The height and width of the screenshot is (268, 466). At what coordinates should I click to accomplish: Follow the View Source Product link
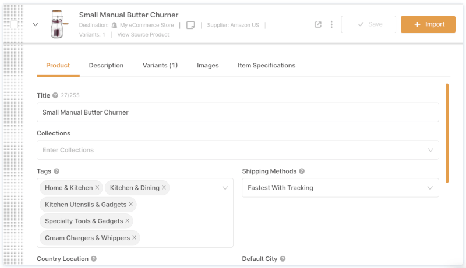tap(143, 35)
